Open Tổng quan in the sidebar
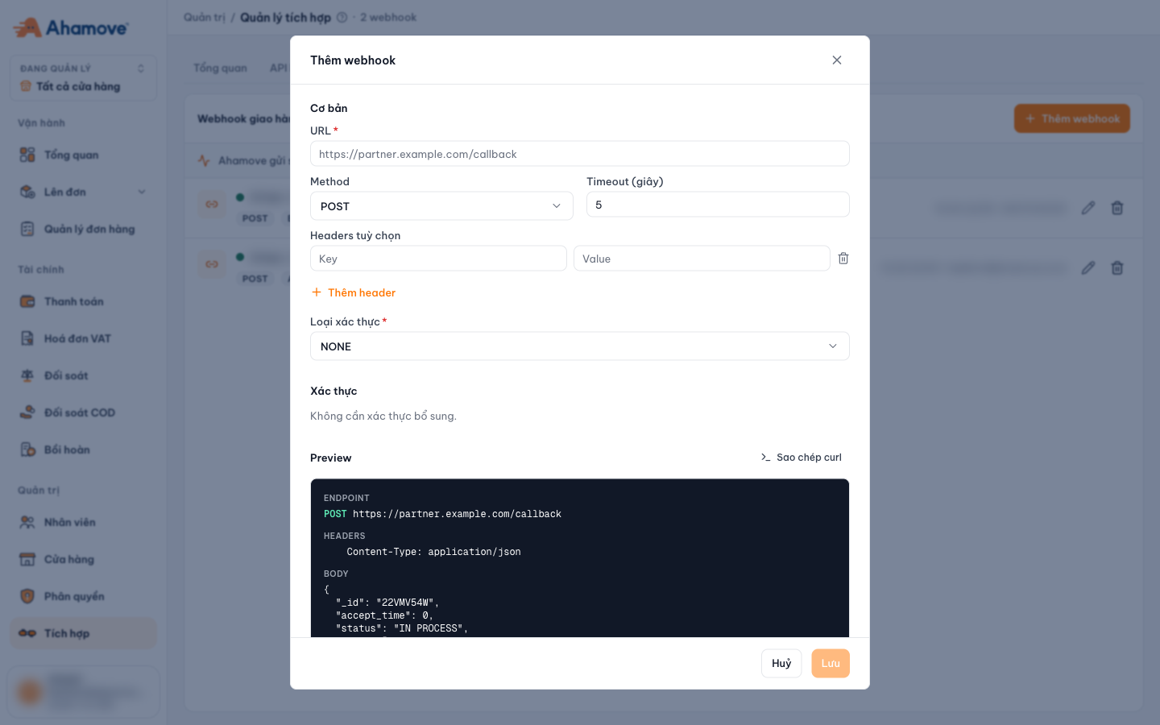Image resolution: width=1160 pixels, height=725 pixels. click(83, 155)
